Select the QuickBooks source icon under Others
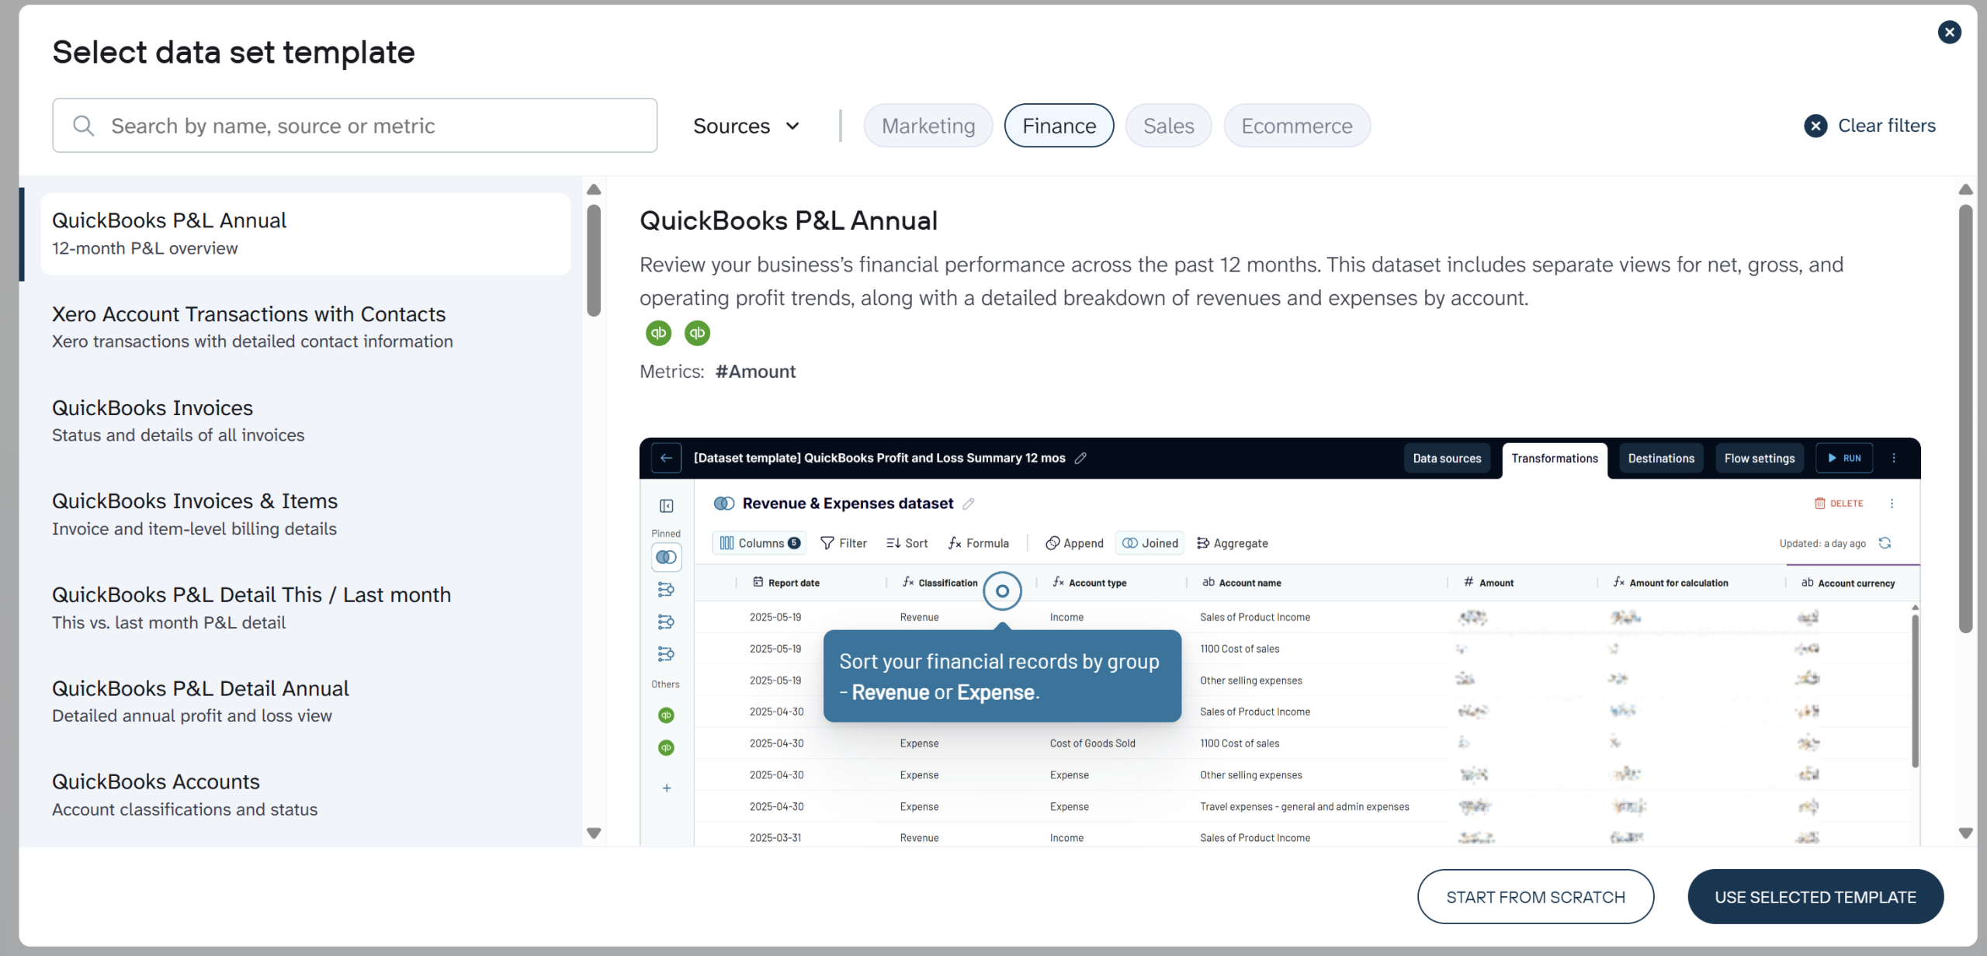Image resolution: width=1987 pixels, height=956 pixels. 666,715
